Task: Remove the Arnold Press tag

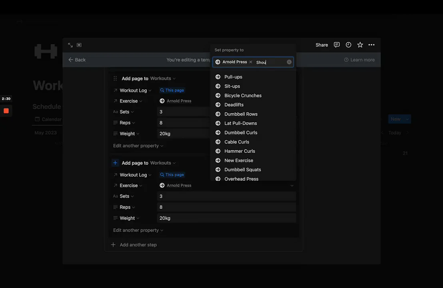Action: [x=251, y=62]
